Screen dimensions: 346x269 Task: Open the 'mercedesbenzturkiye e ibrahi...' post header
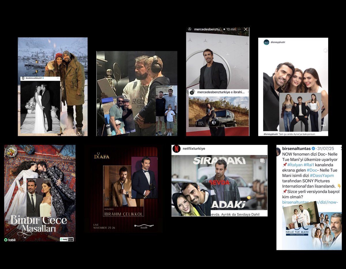pyautogui.click(x=221, y=92)
